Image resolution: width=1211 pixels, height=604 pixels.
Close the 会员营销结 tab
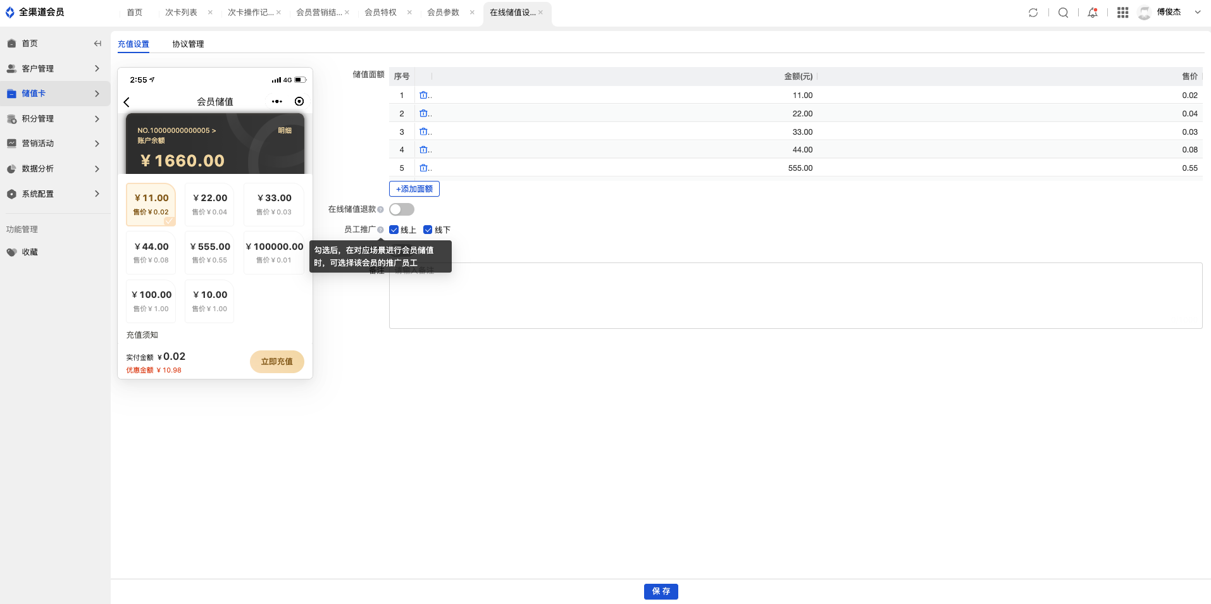347,12
